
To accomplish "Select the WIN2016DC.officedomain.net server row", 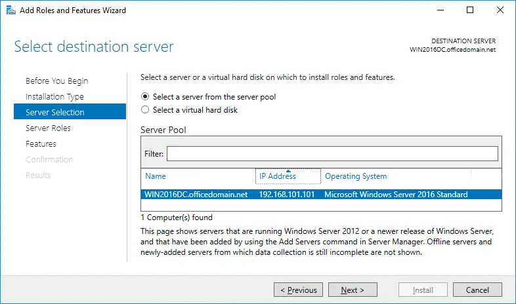I will [x=196, y=195].
